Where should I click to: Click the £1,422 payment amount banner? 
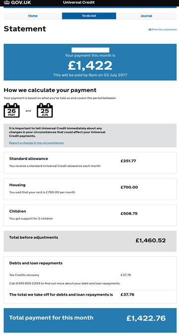90,62
